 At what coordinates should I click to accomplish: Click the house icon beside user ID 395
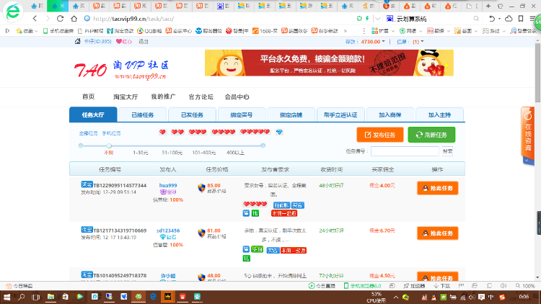tap(78, 41)
